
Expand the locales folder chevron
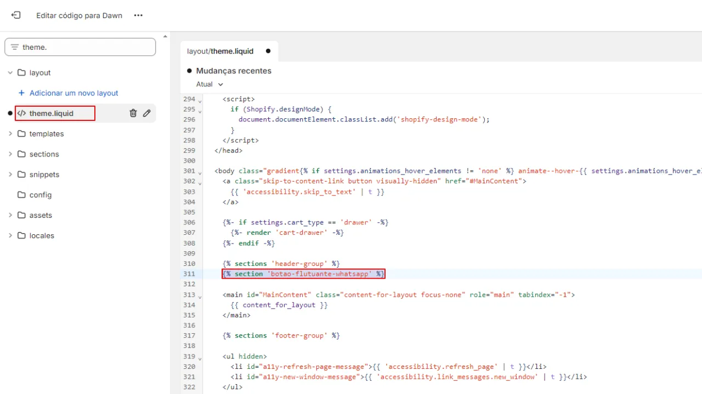(10, 235)
